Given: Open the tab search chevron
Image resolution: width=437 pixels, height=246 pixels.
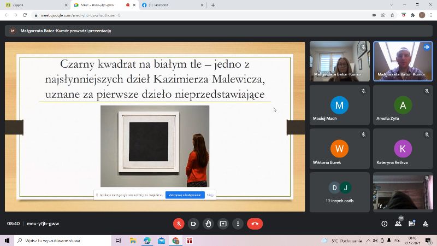Looking at the screenshot, I should click(x=392, y=5).
